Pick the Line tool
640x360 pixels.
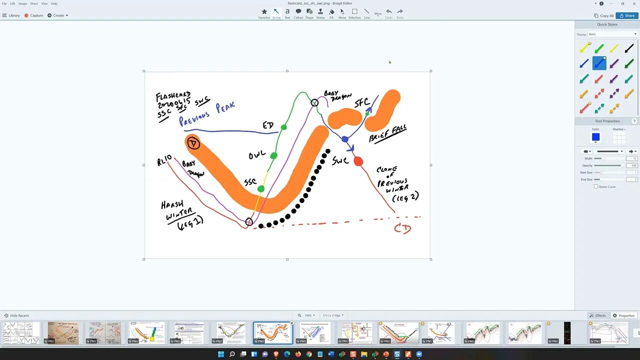click(367, 13)
